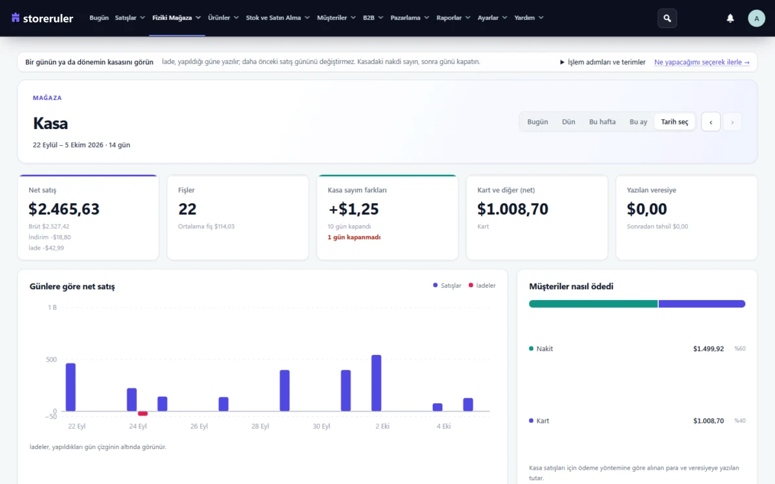
Task: Open the Kasa sayım farkları card
Action: (x=387, y=217)
